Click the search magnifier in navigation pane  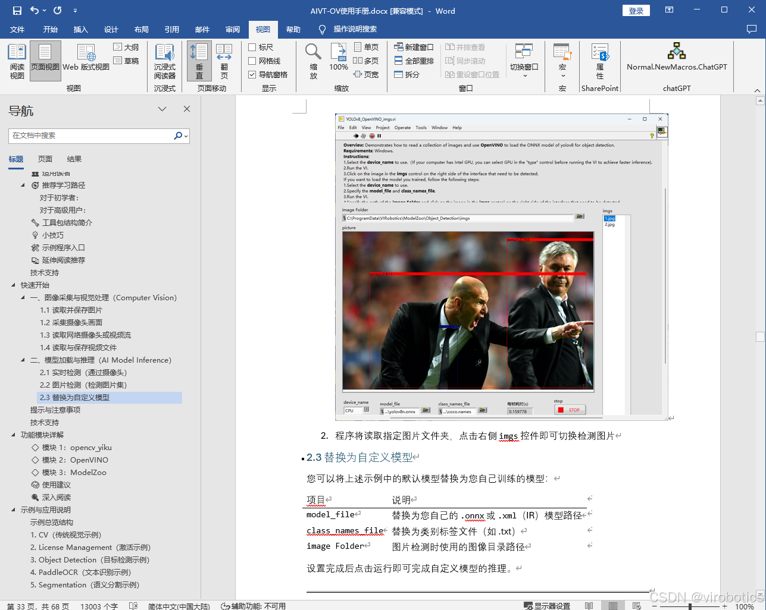tap(178, 136)
